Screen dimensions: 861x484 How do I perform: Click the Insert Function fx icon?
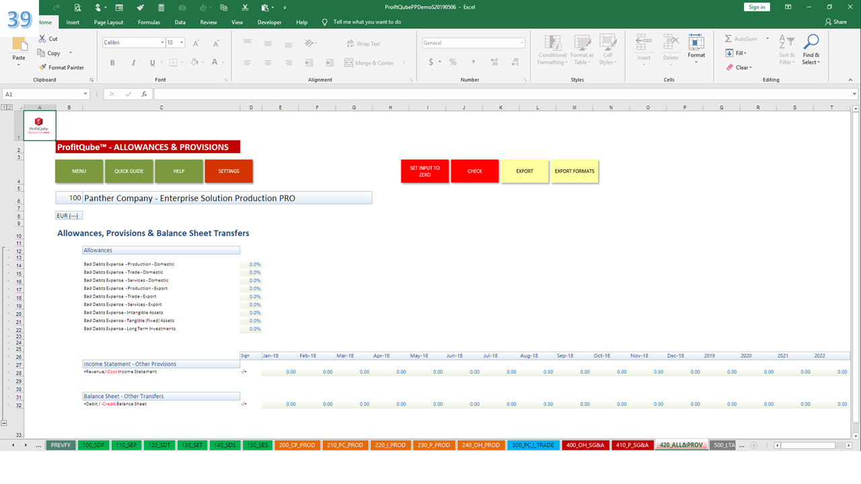tap(144, 94)
